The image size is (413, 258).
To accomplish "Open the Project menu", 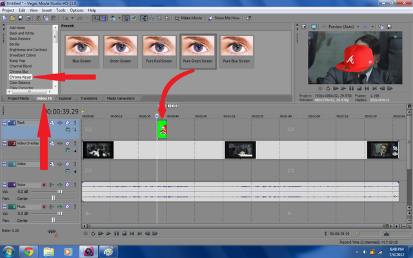I will [x=8, y=10].
